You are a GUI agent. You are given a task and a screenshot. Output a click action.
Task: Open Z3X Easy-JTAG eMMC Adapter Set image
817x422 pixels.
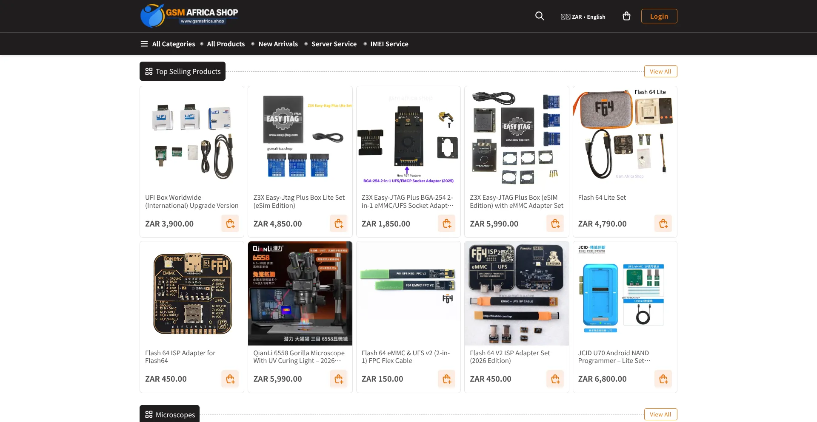pyautogui.click(x=517, y=138)
